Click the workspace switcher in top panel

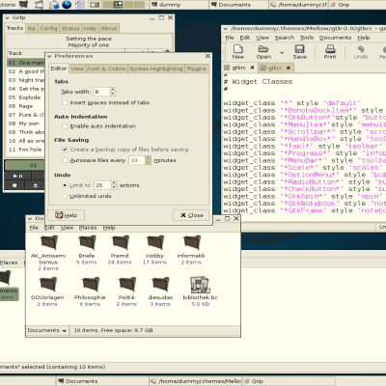point(124,5)
